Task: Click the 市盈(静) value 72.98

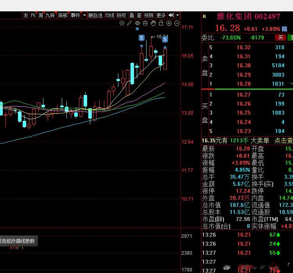Action: (x=243, y=219)
